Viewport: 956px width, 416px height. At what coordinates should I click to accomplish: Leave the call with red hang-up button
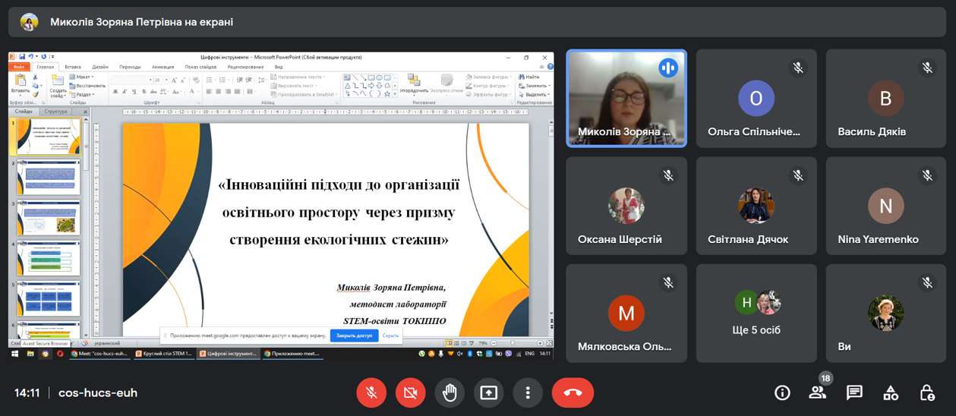point(573,392)
